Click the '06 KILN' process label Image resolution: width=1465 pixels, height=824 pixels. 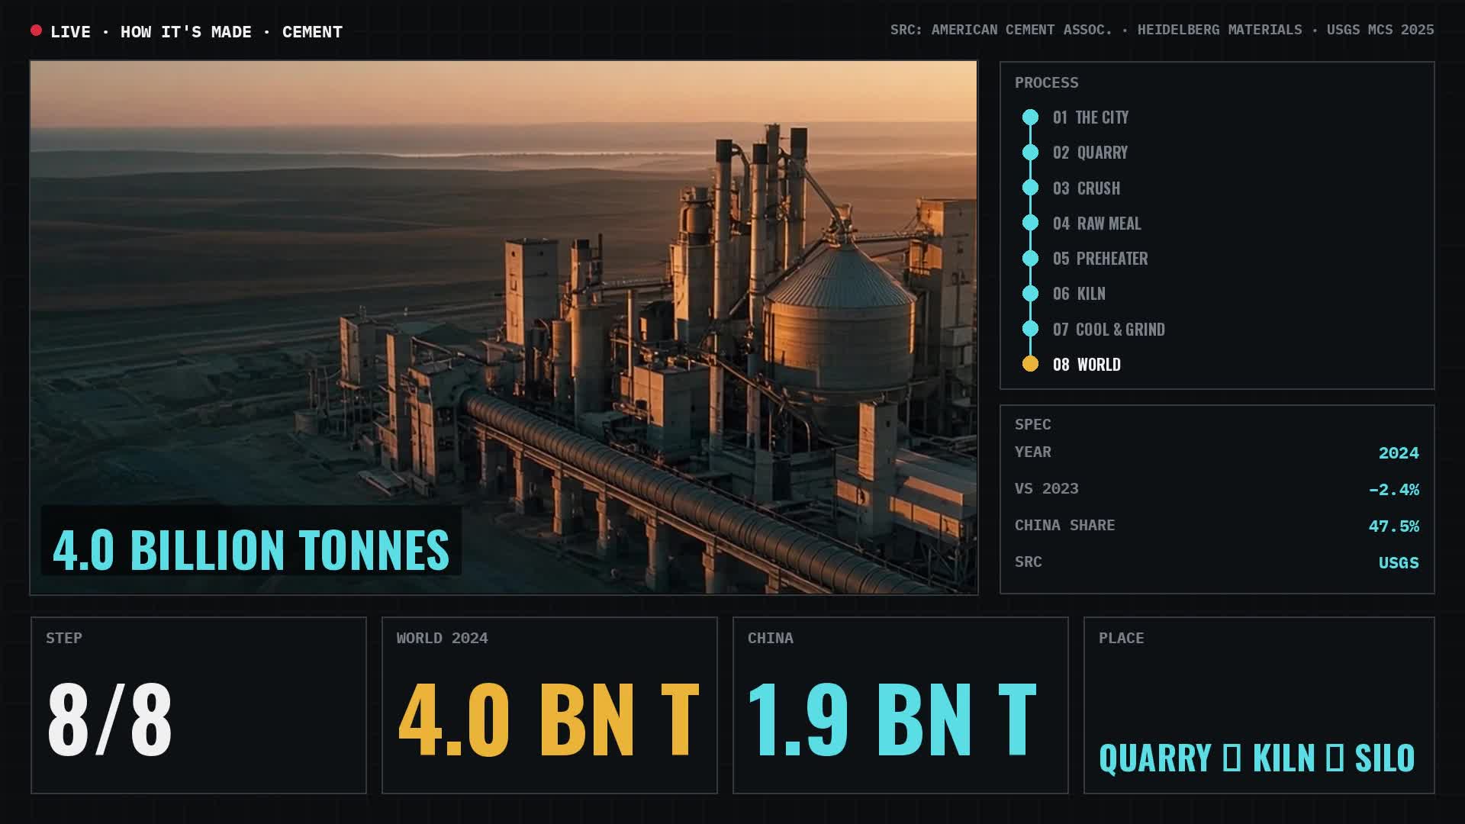coord(1079,294)
